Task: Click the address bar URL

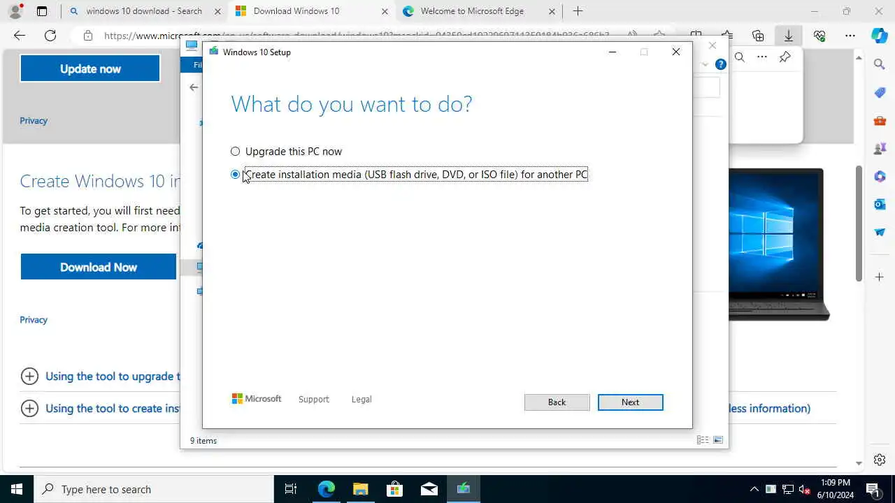Action: (357, 36)
